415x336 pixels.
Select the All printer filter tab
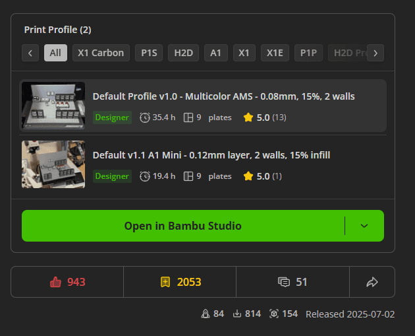(x=55, y=53)
